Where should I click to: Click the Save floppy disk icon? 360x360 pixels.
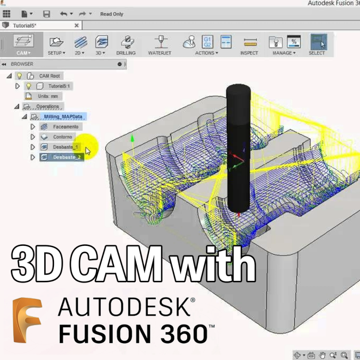click(47, 14)
